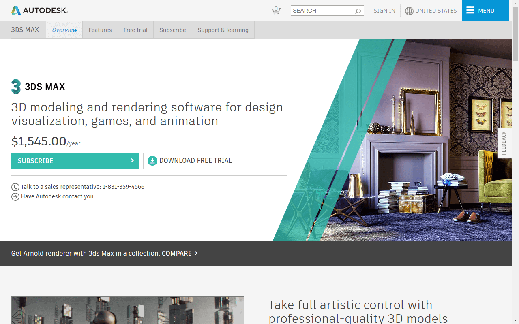Open the Support & learning tab
This screenshot has height=324, width=519.
[x=223, y=30]
